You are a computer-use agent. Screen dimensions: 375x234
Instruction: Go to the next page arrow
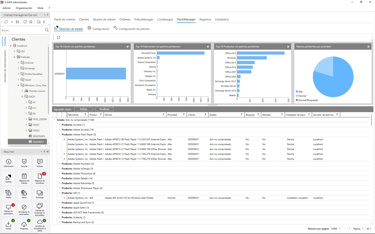coord(349,229)
